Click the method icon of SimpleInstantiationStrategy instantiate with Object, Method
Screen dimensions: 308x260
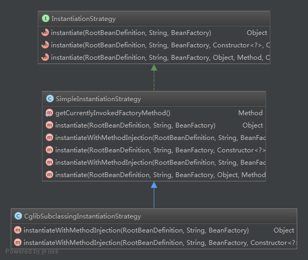pyautogui.click(x=49, y=174)
